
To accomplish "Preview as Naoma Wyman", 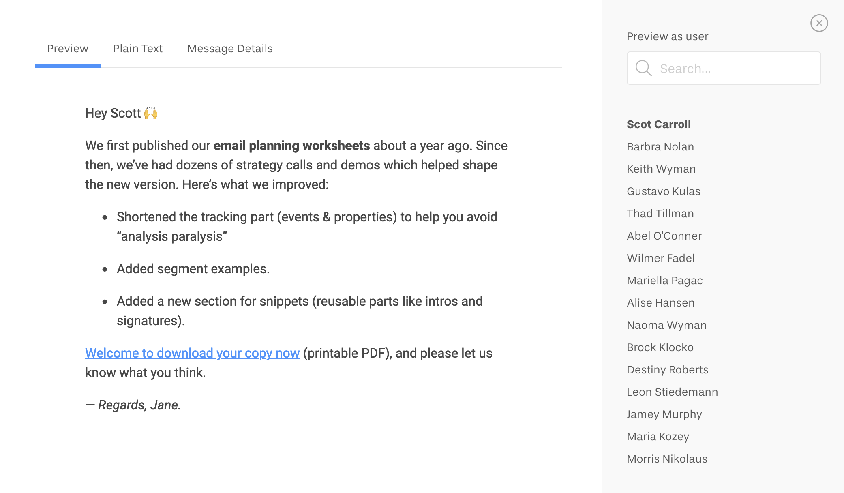I will (x=667, y=325).
